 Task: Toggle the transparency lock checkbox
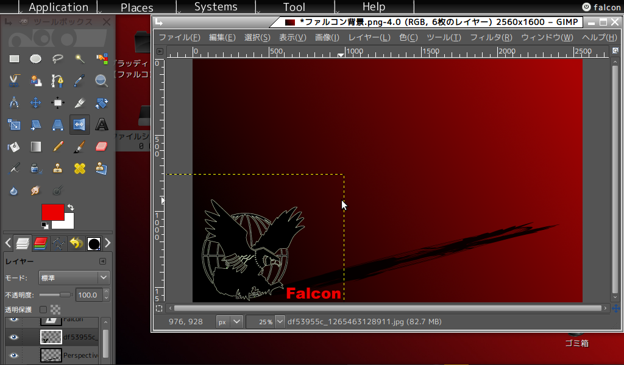(x=43, y=310)
